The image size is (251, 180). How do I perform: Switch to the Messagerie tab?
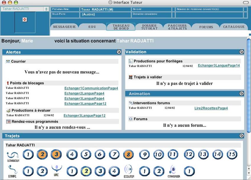[64, 27]
